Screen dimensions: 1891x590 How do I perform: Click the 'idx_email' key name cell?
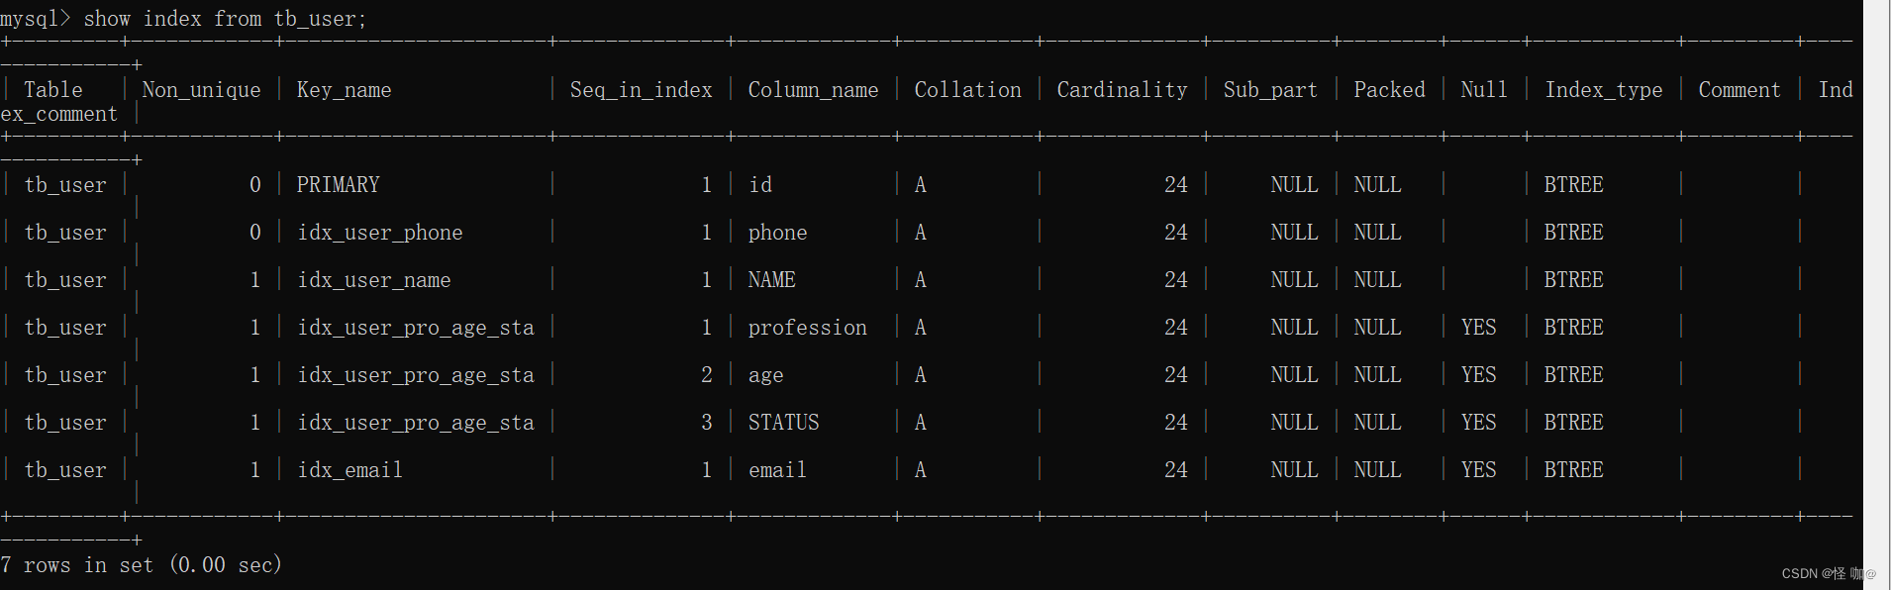349,470
